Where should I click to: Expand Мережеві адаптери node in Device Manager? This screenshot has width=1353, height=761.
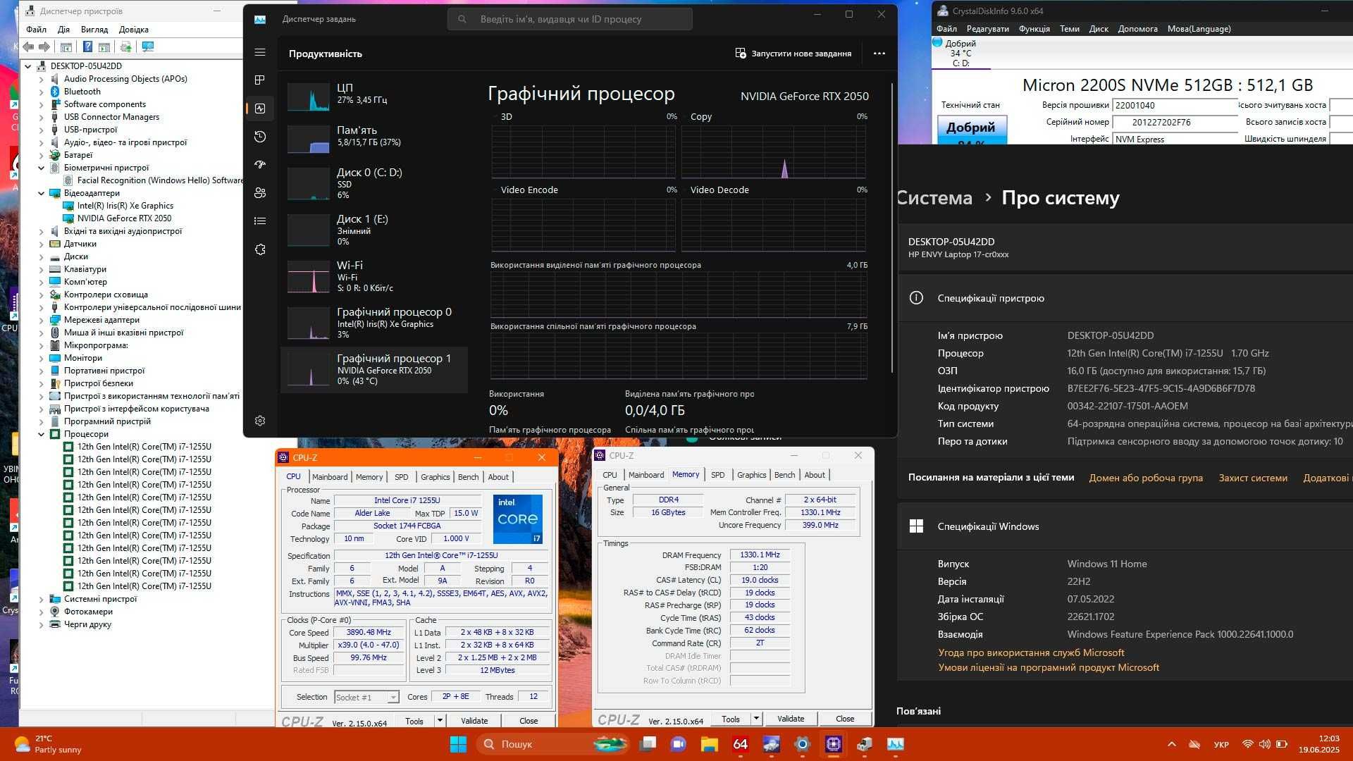coord(41,320)
